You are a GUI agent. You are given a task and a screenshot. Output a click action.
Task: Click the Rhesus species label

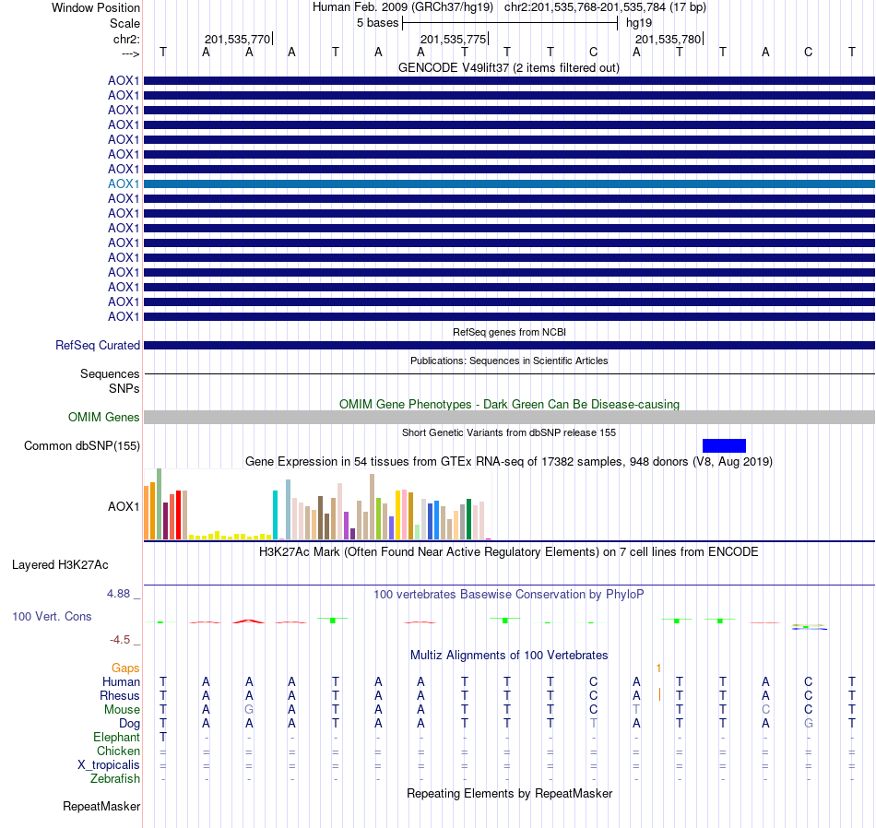tap(120, 695)
